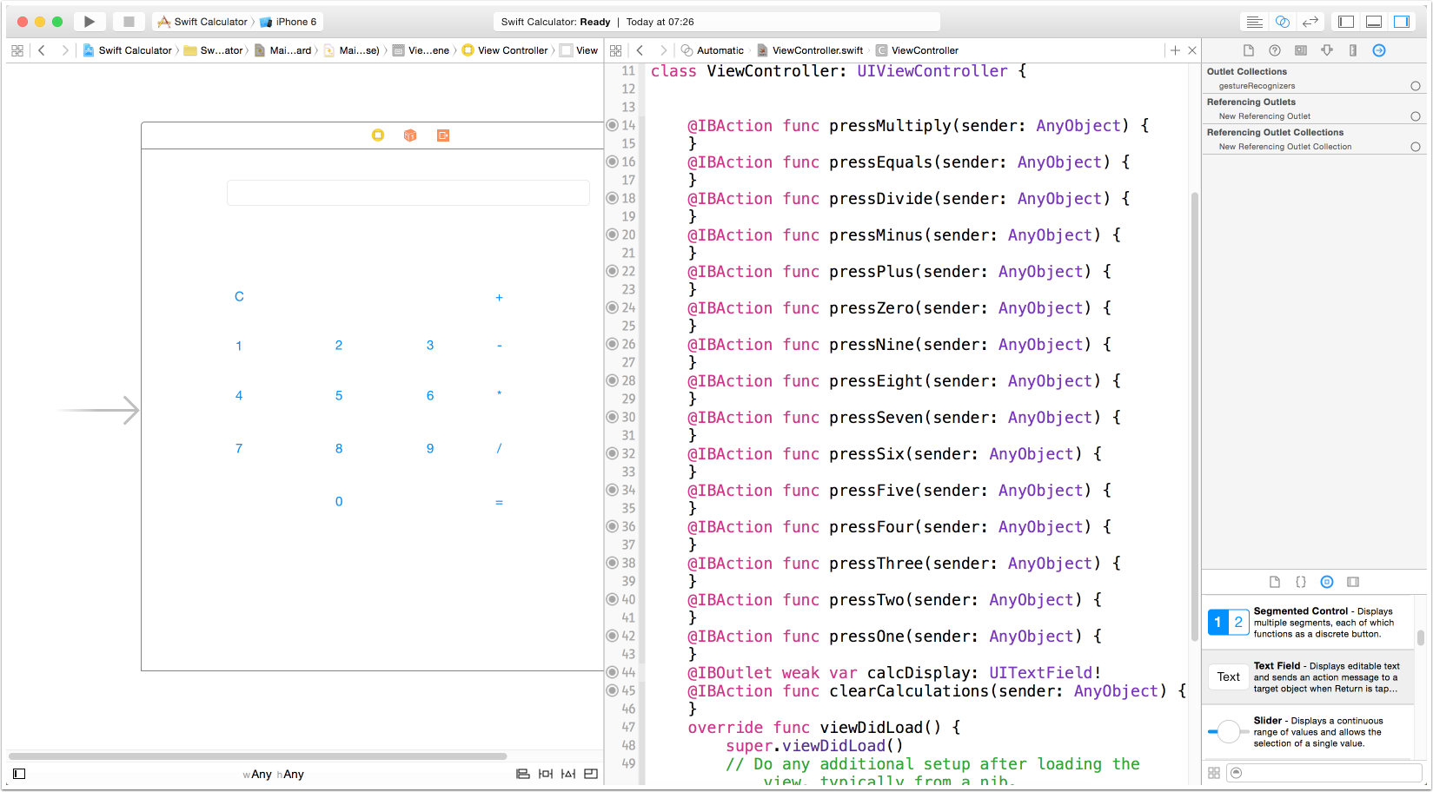Show the Media library

tap(1353, 582)
